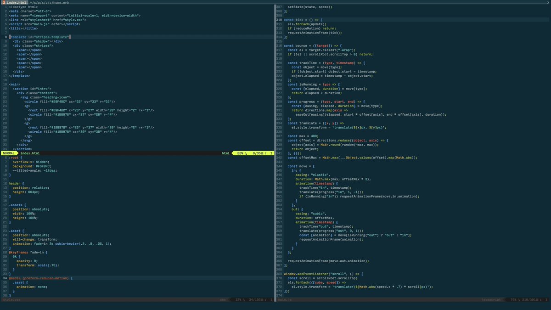
Task: Click the const bounce declaration line
Action: (313, 45)
